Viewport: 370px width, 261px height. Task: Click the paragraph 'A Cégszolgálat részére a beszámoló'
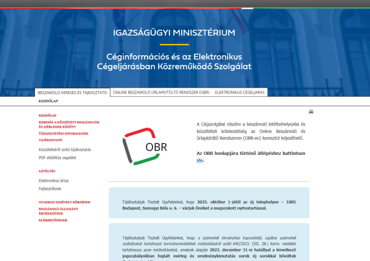click(251, 131)
